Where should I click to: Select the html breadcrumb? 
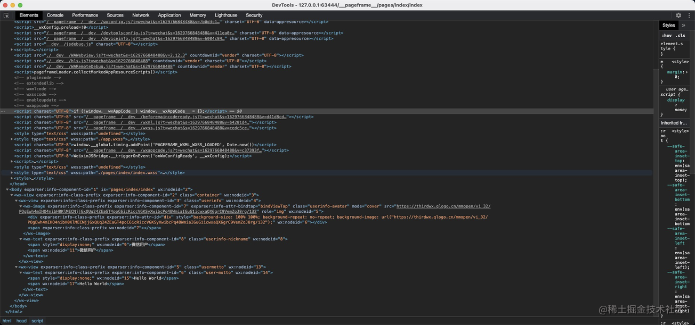click(7, 321)
